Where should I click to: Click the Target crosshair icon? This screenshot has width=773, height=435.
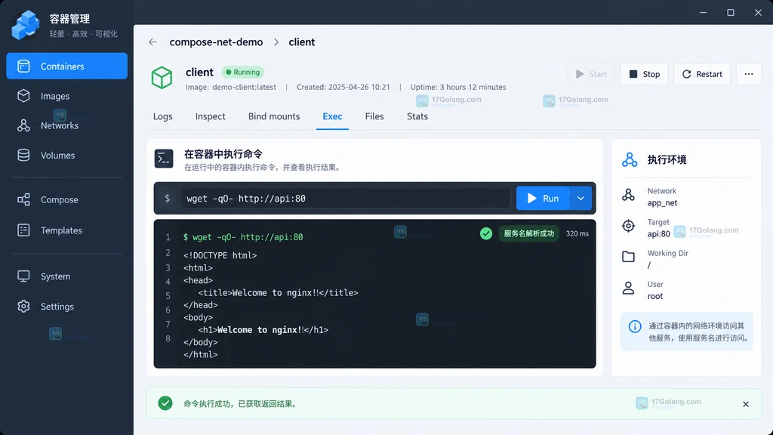point(629,226)
